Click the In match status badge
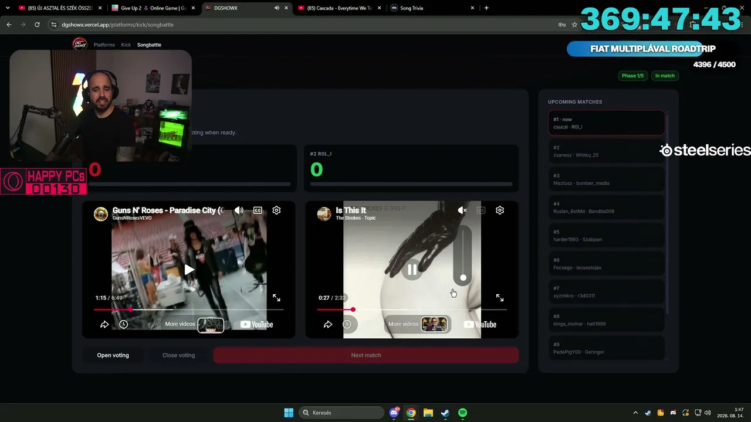This screenshot has height=422, width=751. 665,76
